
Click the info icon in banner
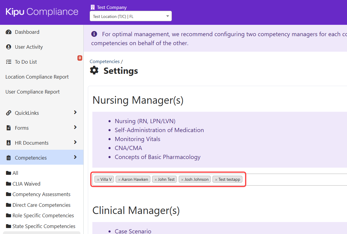(94, 34)
